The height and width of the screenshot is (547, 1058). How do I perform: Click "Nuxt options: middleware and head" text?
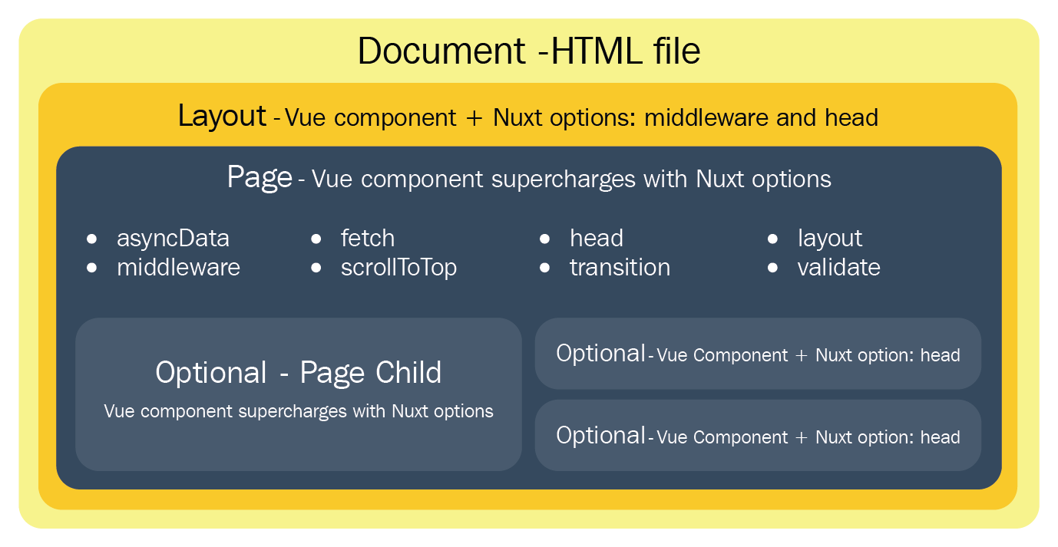tap(686, 118)
